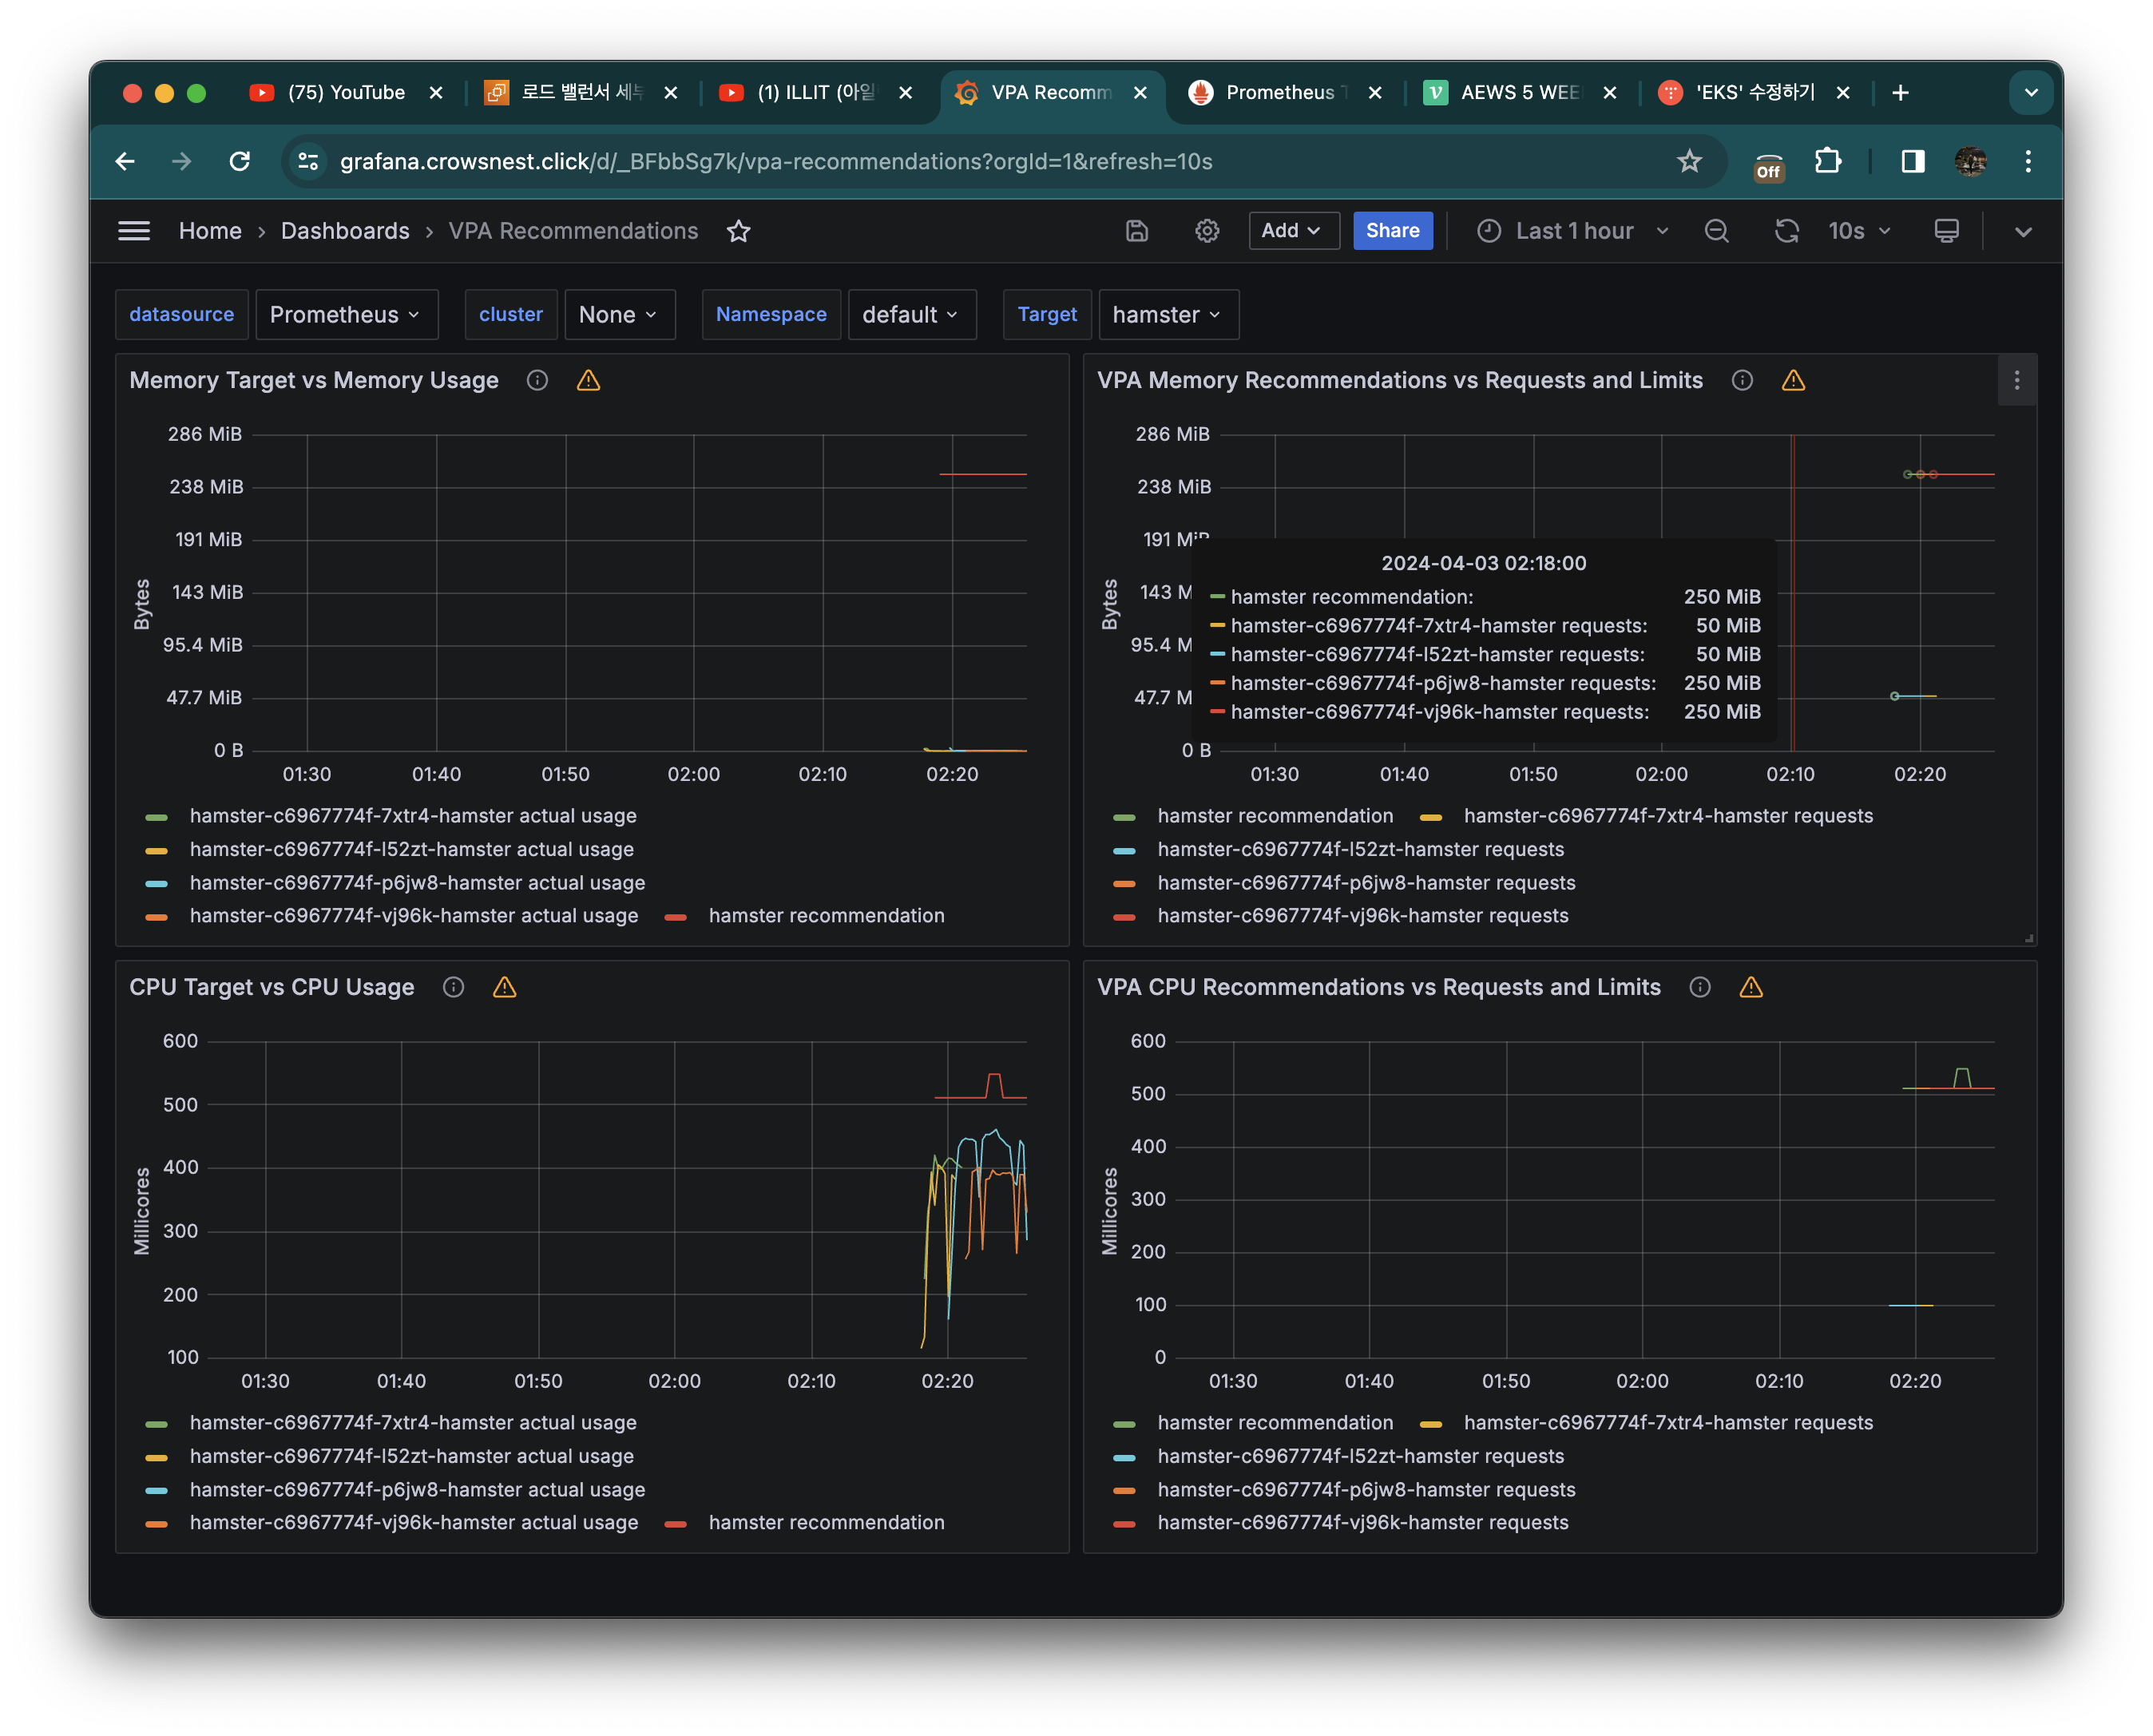Expand the Namespace default dropdown
Viewport: 2153px width, 1736px height.
(911, 315)
